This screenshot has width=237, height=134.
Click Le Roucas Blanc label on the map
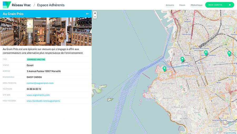[178, 107]
